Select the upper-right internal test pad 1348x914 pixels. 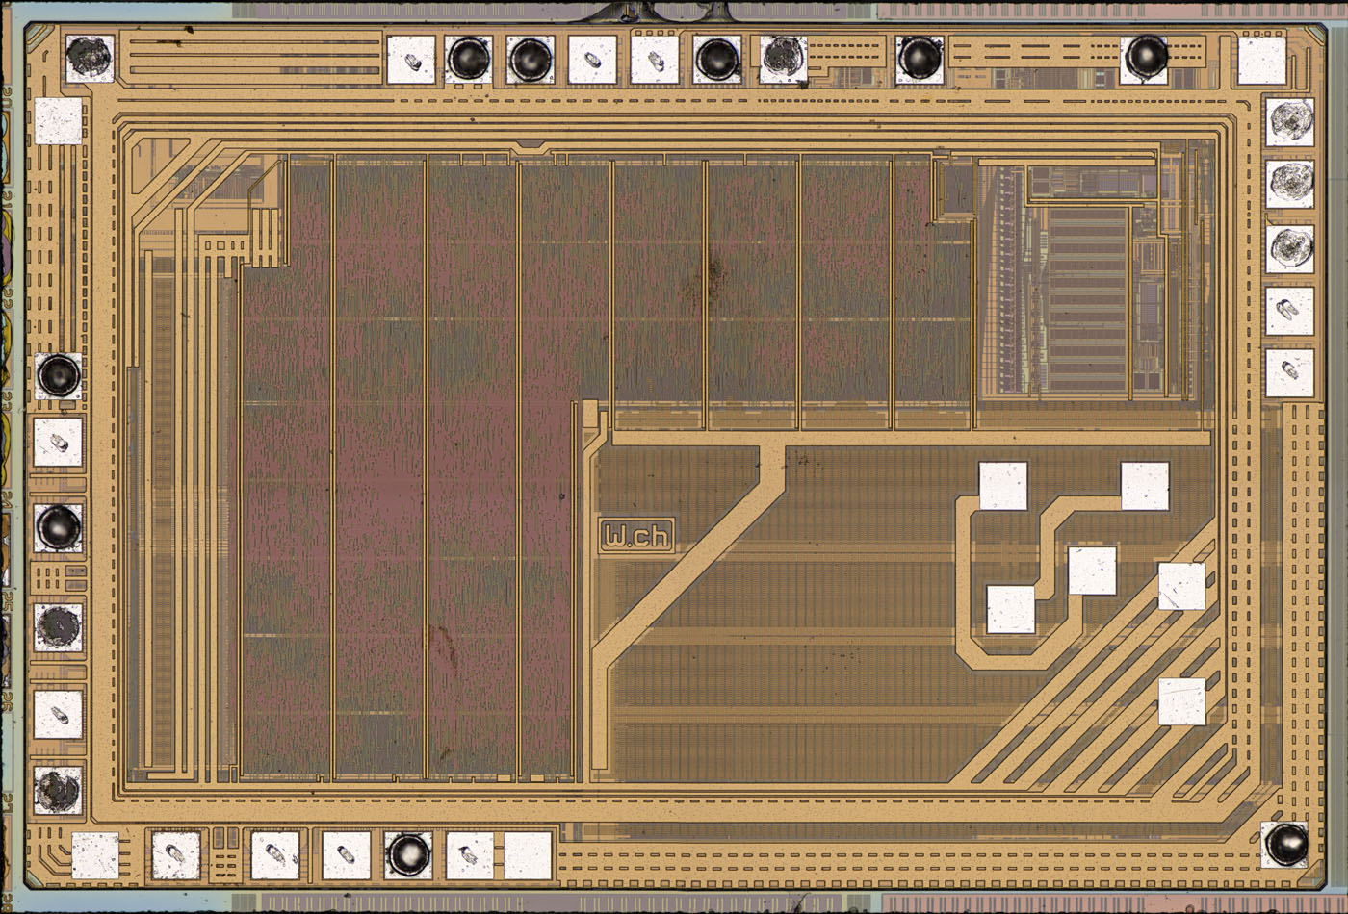click(x=1144, y=486)
